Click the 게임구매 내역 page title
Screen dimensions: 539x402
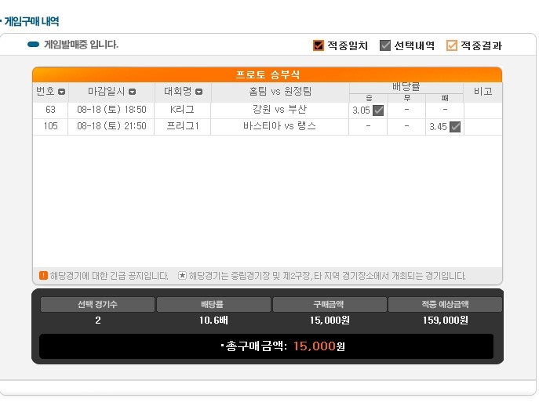(31, 21)
